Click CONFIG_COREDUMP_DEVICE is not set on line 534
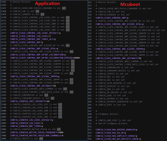The width and height of the screenshot is (167, 141). (x=118, y=71)
